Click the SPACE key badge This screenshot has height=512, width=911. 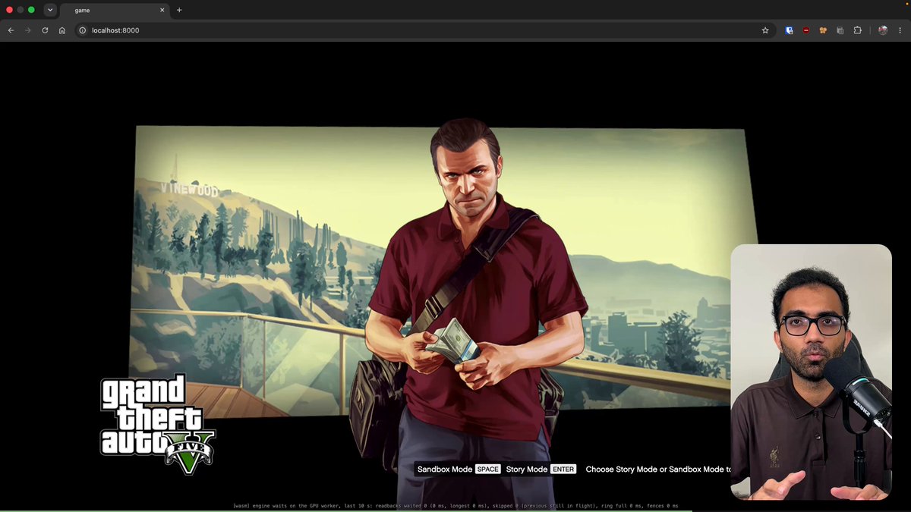coord(487,470)
